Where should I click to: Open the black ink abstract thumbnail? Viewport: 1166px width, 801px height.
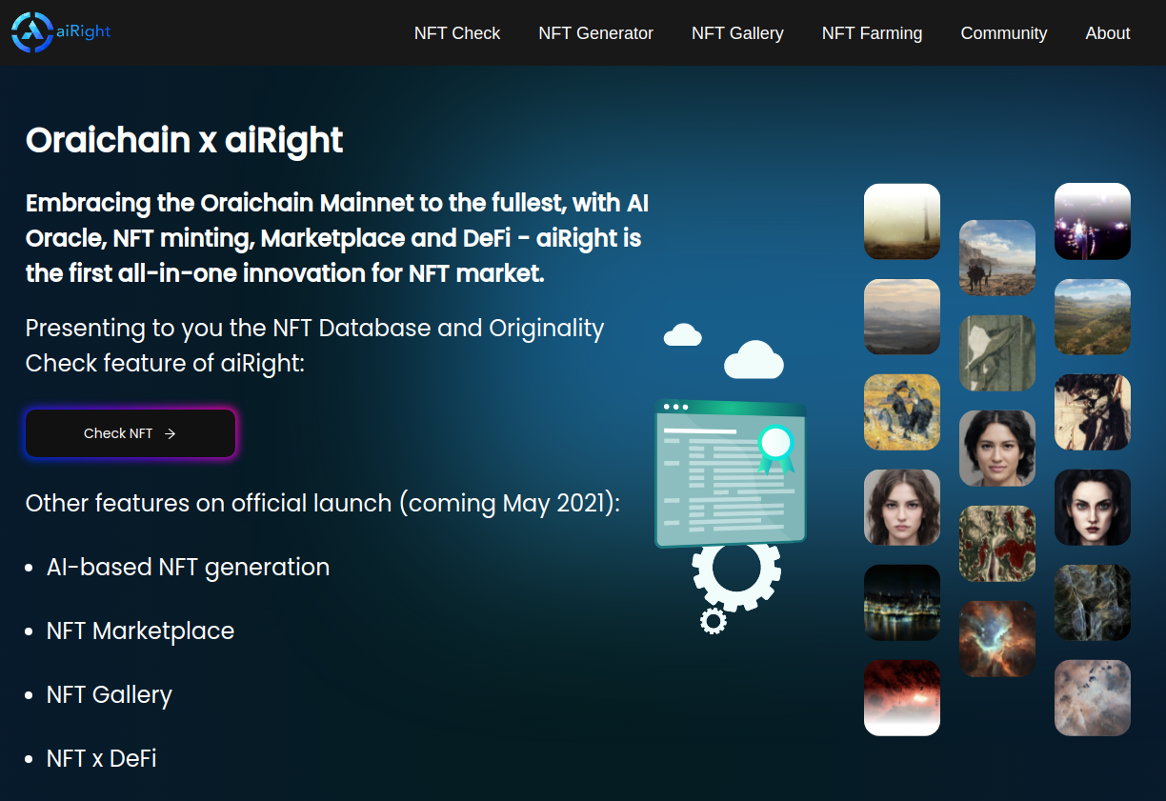coord(1093,411)
